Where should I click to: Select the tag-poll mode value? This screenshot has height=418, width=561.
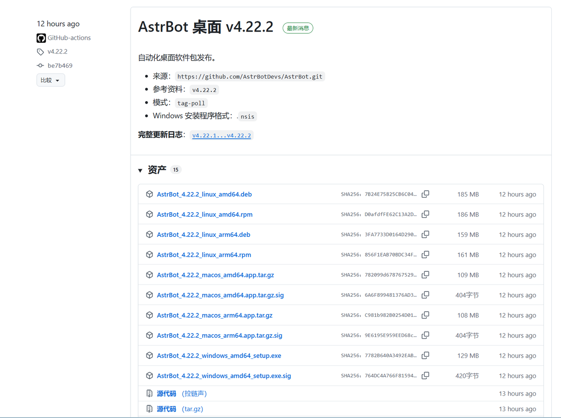click(191, 103)
